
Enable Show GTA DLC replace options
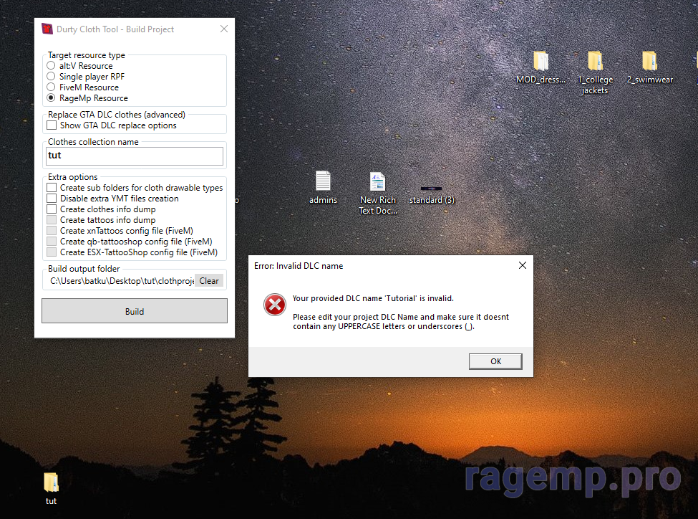click(x=52, y=125)
